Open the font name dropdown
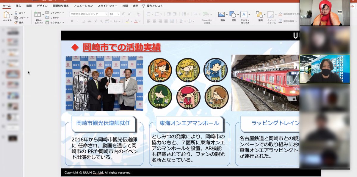 pos(106,14)
